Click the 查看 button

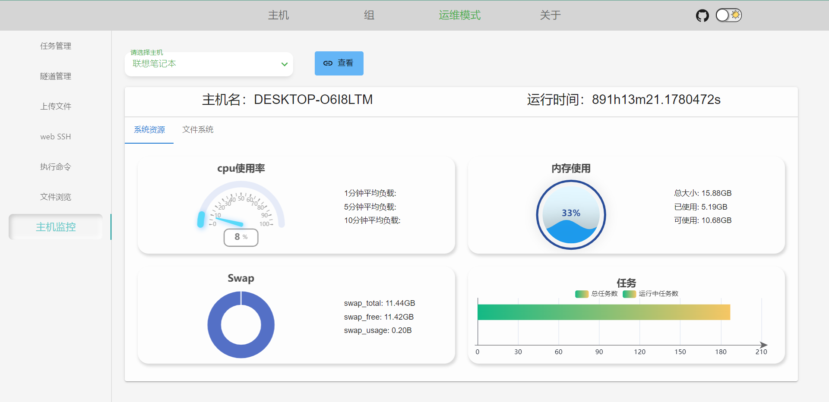[339, 63]
